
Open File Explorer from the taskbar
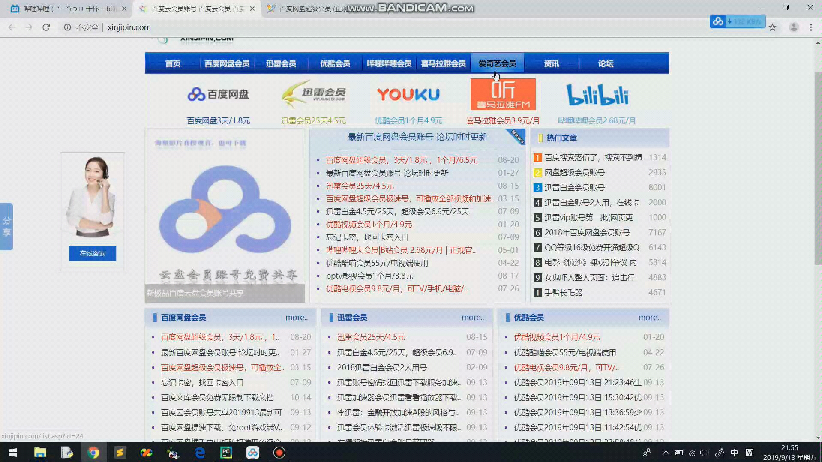40,453
